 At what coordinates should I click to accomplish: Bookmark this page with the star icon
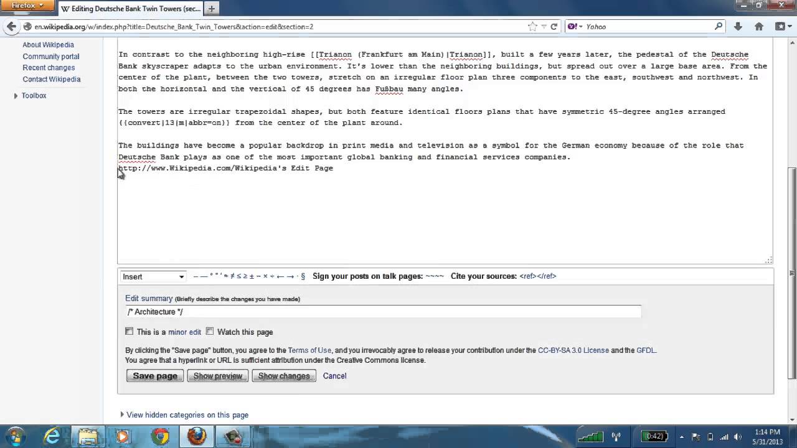click(532, 27)
